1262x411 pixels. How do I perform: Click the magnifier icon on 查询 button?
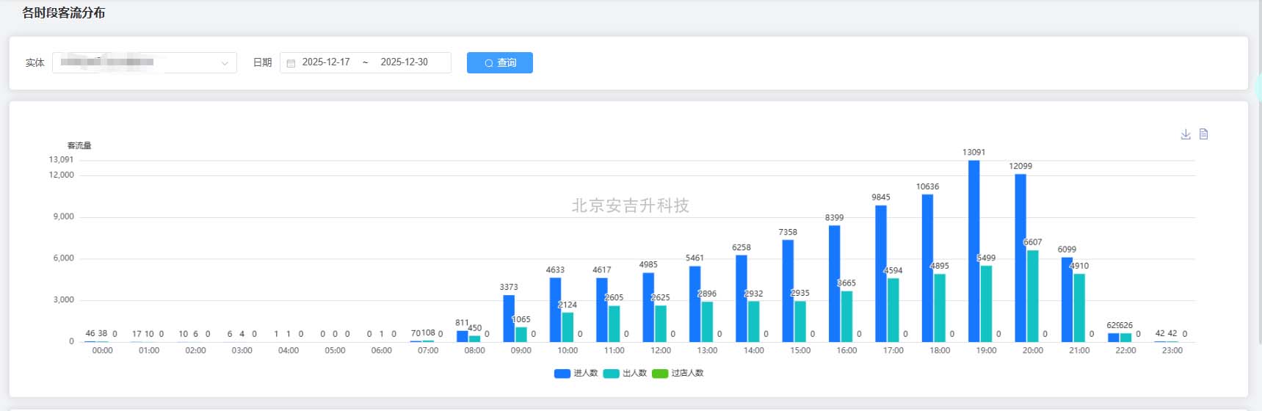pyautogui.click(x=489, y=63)
